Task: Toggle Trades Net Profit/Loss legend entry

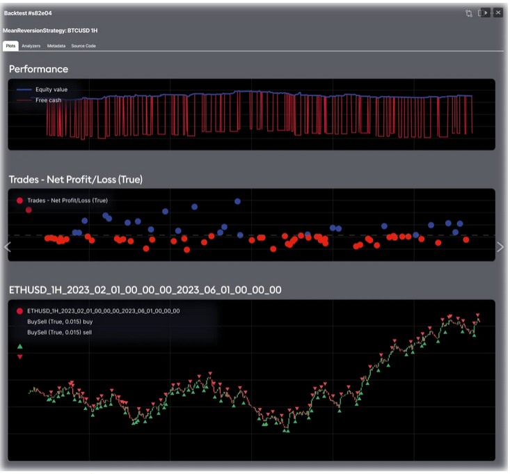Action: tap(67, 200)
